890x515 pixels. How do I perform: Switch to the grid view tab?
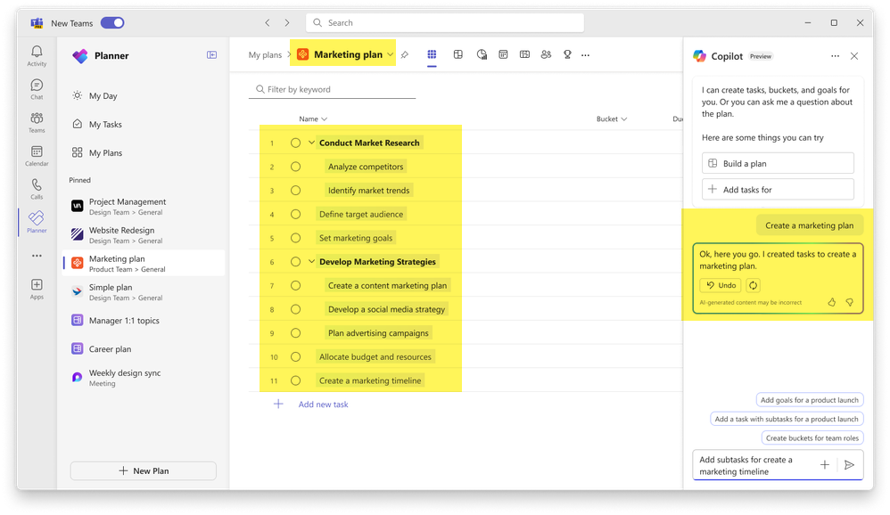coord(432,55)
